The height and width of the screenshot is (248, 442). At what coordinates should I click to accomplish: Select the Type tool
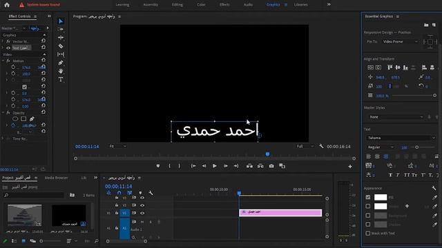(x=61, y=80)
